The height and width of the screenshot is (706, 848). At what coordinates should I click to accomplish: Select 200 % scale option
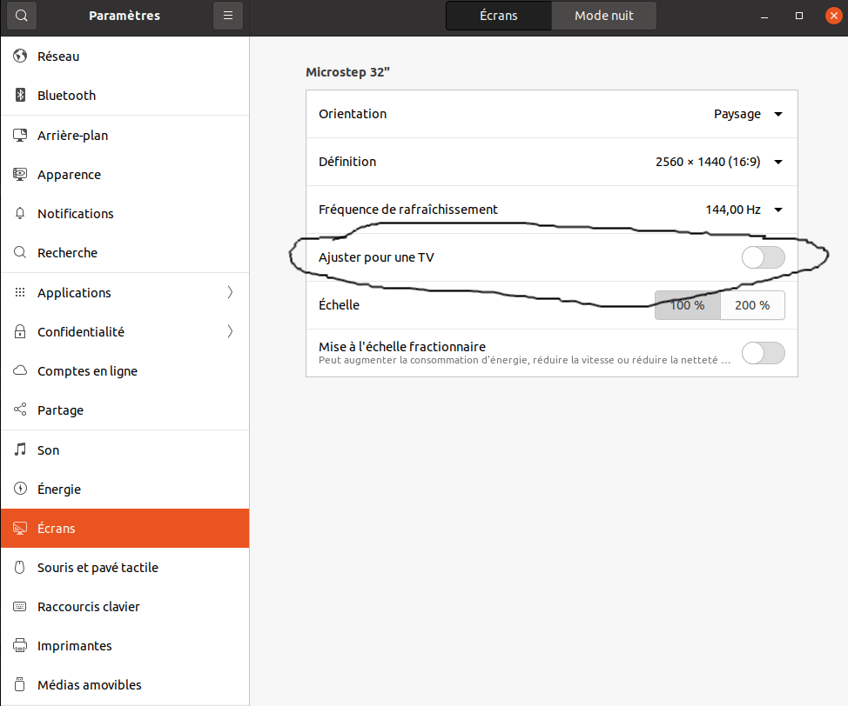click(x=752, y=305)
